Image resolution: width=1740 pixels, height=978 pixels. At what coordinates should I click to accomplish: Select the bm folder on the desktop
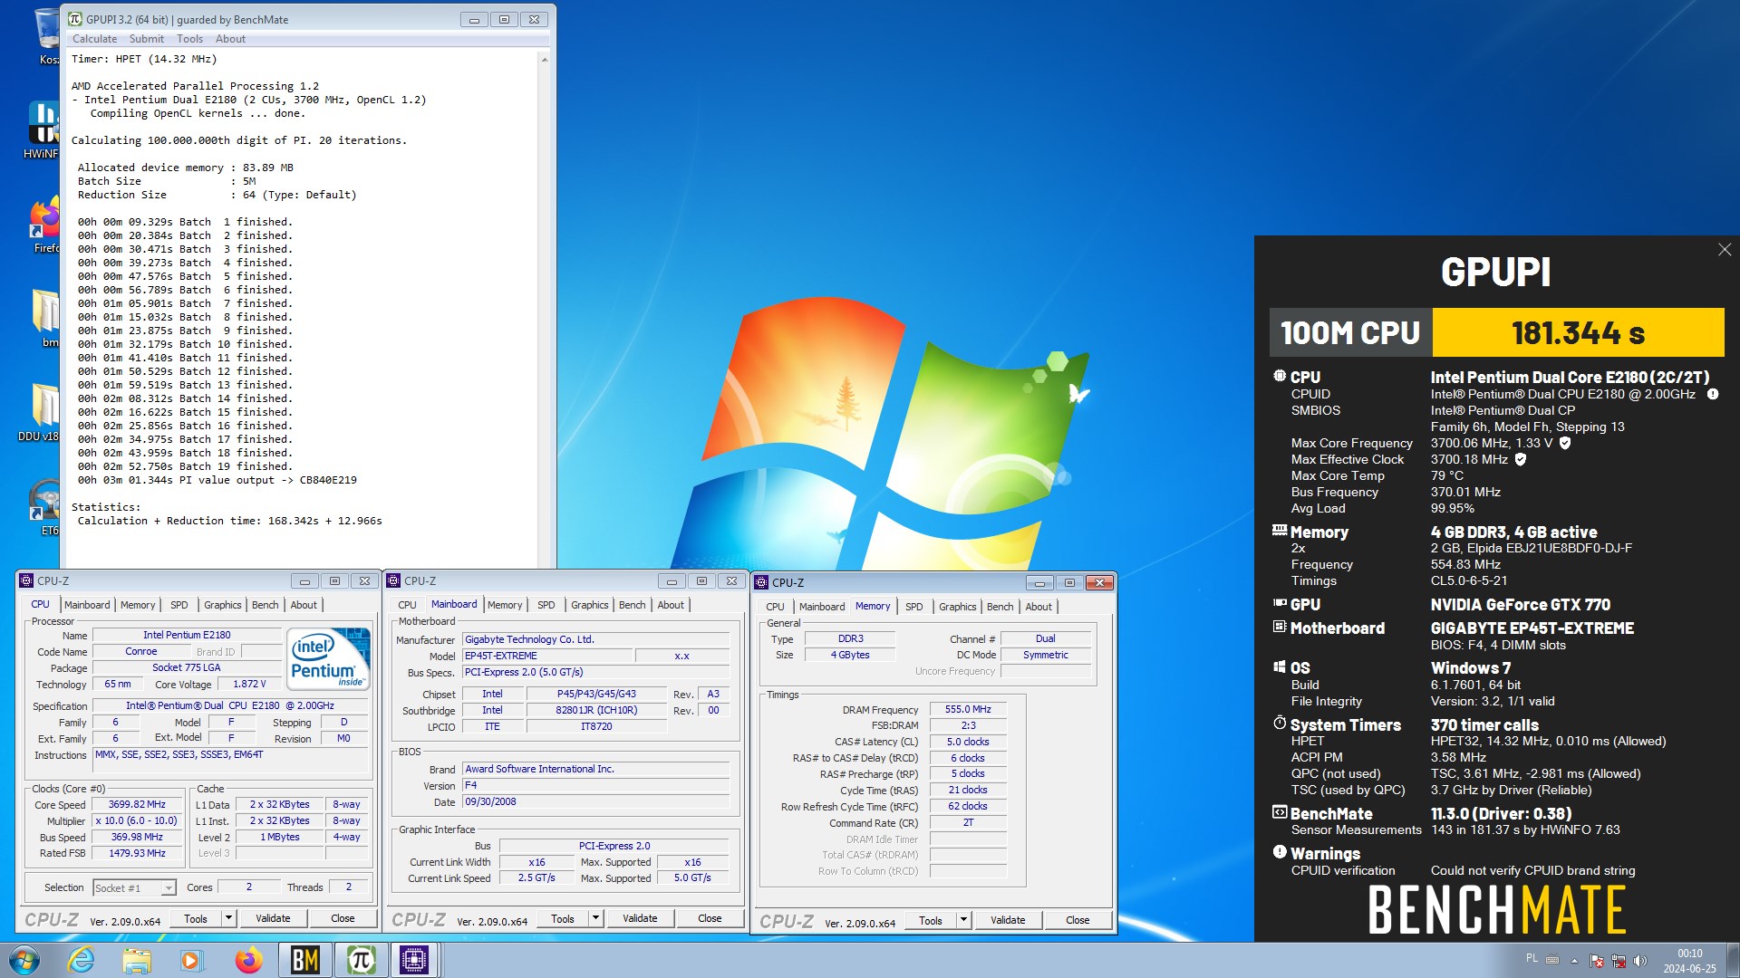[x=47, y=318]
